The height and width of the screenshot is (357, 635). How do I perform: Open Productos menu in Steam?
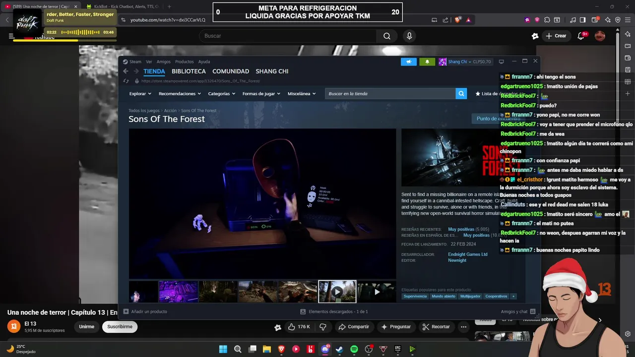click(185, 61)
